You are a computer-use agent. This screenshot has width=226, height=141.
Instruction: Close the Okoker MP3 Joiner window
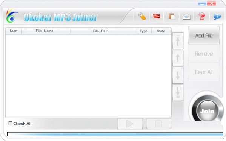click(211, 3)
